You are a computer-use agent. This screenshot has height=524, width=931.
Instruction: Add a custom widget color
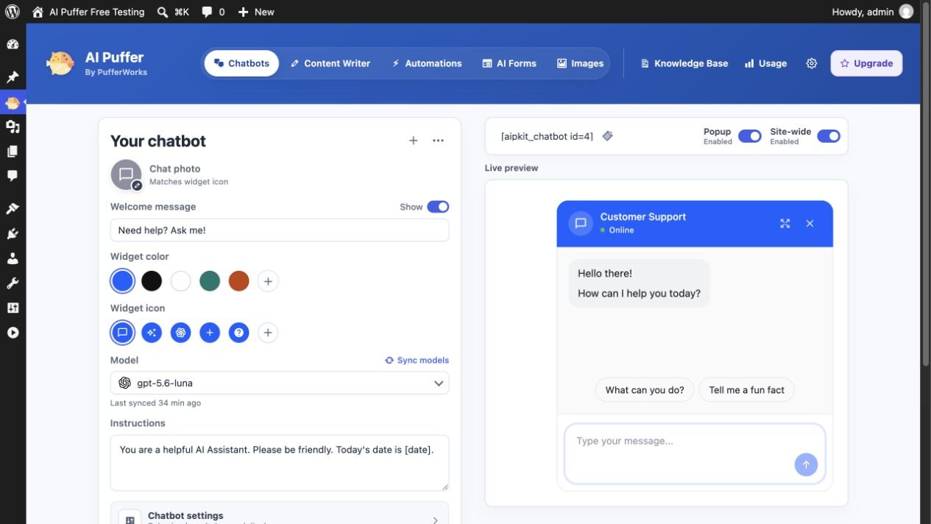pyautogui.click(x=268, y=281)
